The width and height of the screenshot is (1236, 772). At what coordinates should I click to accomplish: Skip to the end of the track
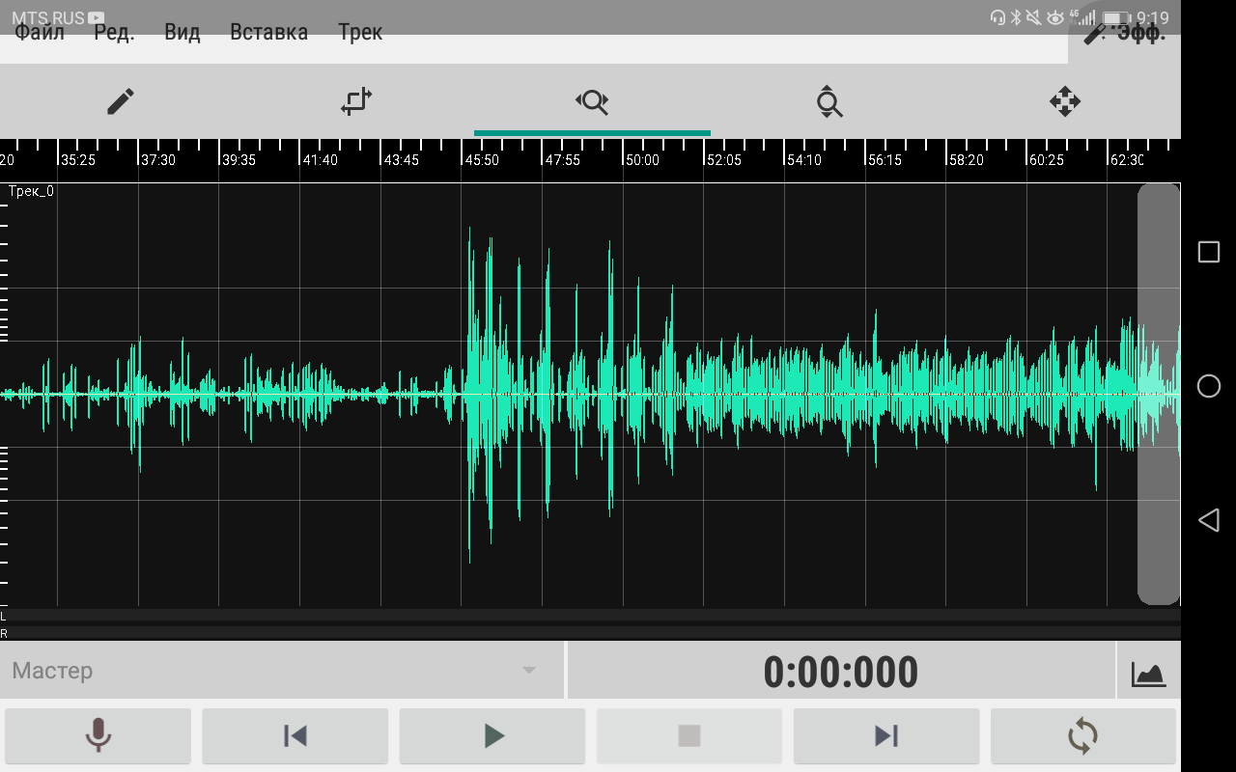click(x=886, y=736)
